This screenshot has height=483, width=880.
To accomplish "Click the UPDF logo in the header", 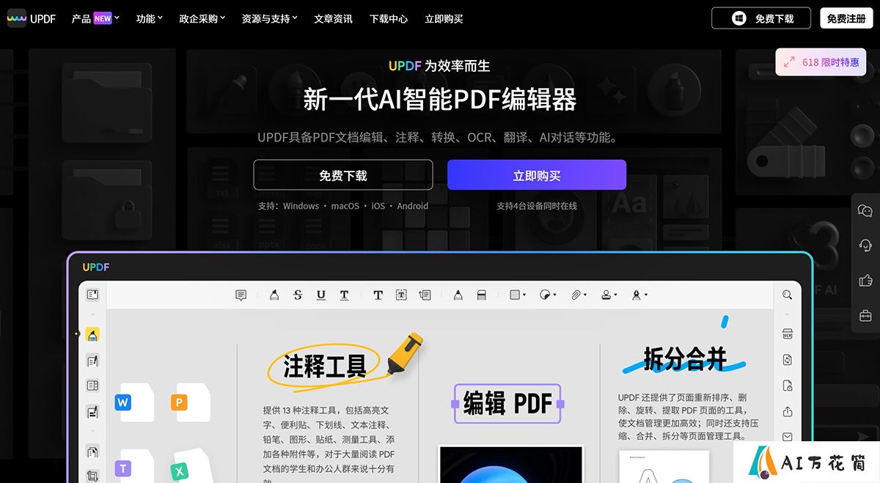I will tap(32, 18).
